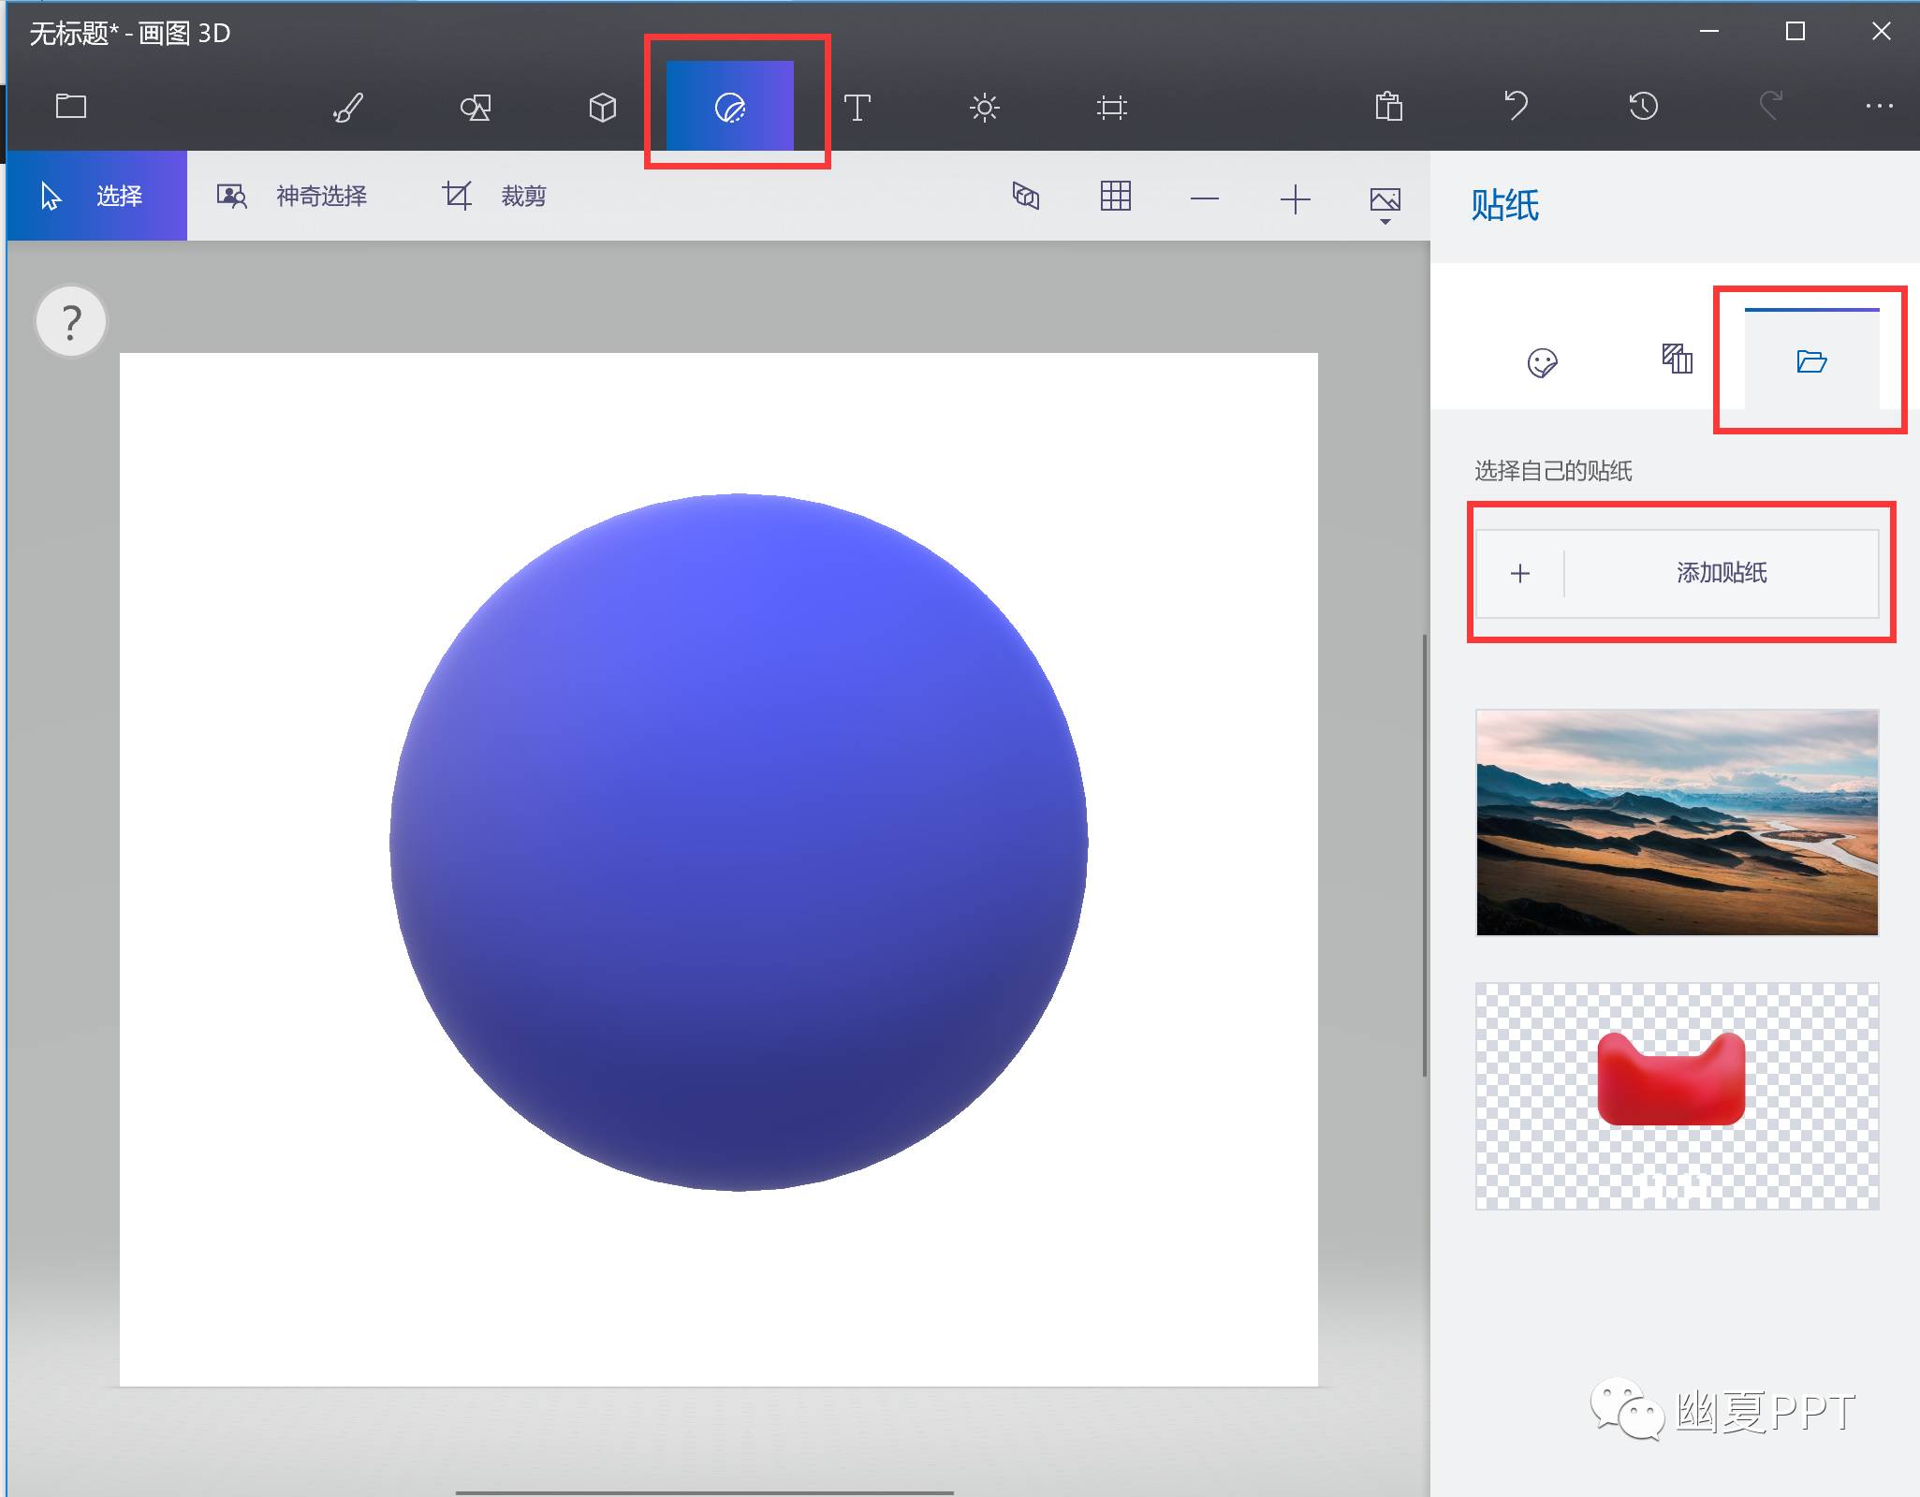The width and height of the screenshot is (1920, 1497).
Task: Open the Text tool
Action: pyautogui.click(x=857, y=107)
